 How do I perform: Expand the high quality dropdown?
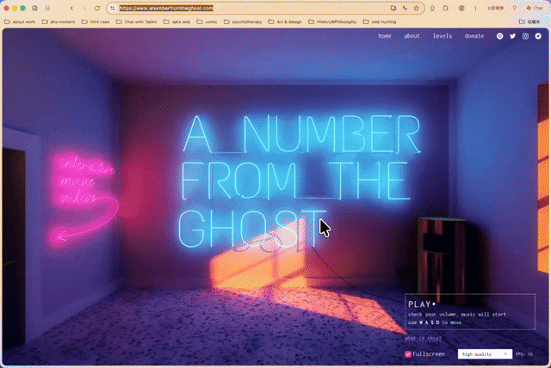[x=485, y=354]
